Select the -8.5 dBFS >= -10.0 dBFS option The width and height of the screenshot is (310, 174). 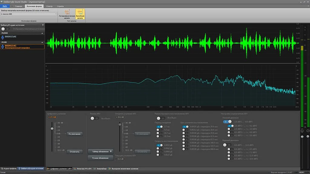[x=230, y=159]
